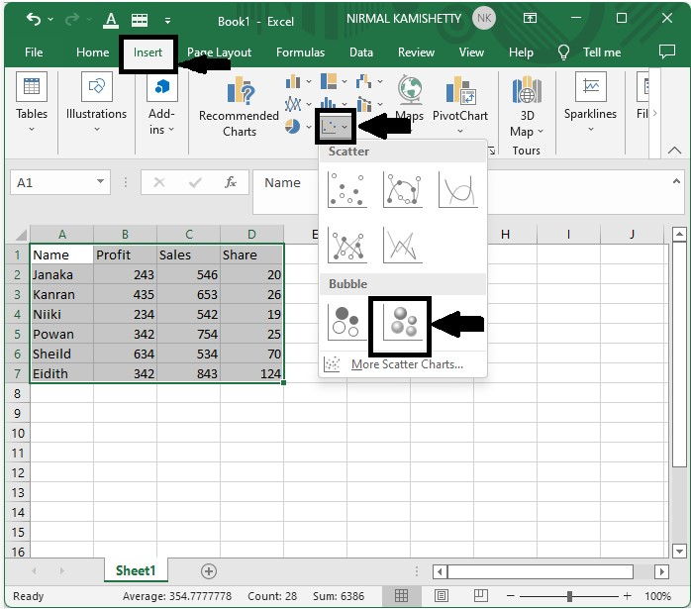Open the Comments speech bubble icon
The image size is (691, 609).
click(x=667, y=51)
